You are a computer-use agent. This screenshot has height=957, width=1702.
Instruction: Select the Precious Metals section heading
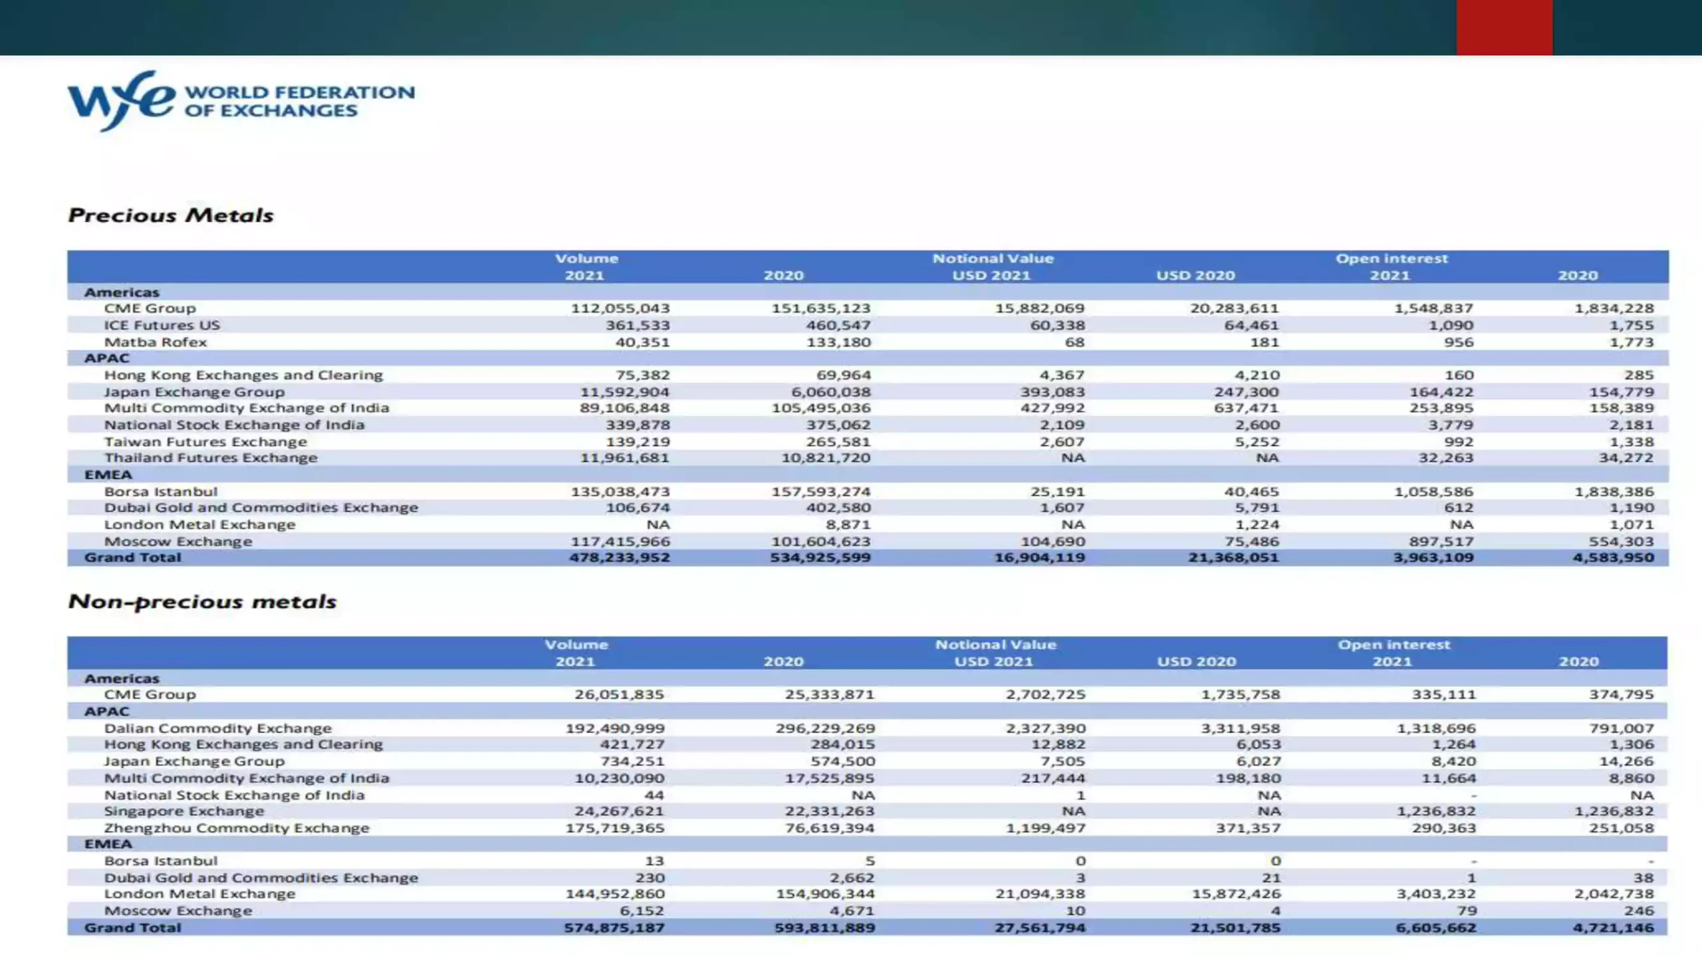pos(171,215)
